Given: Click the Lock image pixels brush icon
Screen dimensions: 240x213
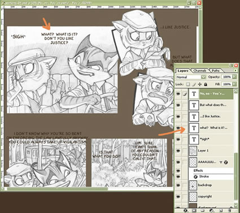Looking at the screenshot, I should [x=194, y=84].
